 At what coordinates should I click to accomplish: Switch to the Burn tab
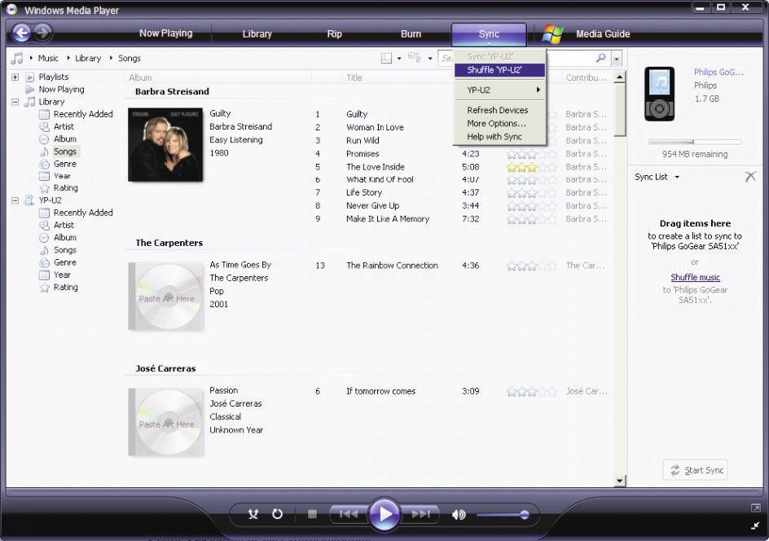411,34
